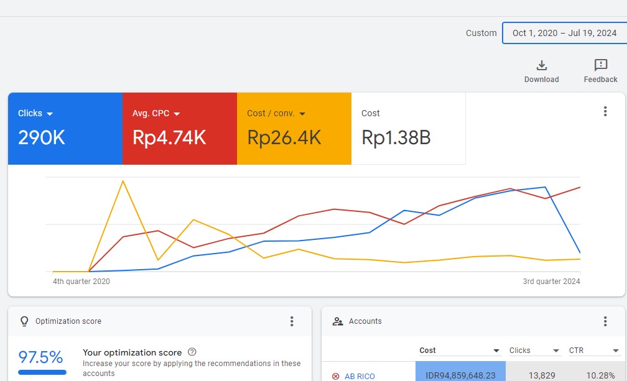The width and height of the screenshot is (627, 381).
Task: Click the 4th quarter 2020 axis label
Action: (81, 281)
